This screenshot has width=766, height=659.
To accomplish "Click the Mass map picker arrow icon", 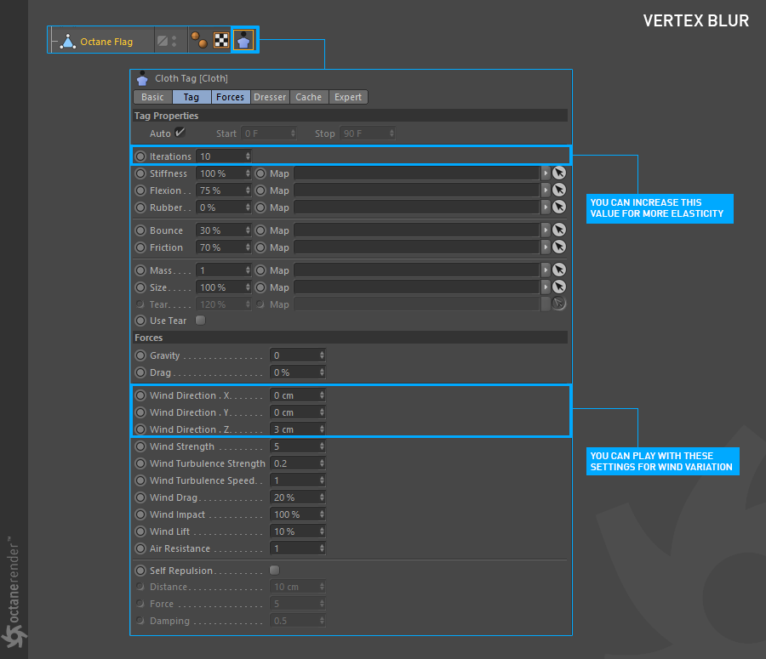I will (559, 270).
